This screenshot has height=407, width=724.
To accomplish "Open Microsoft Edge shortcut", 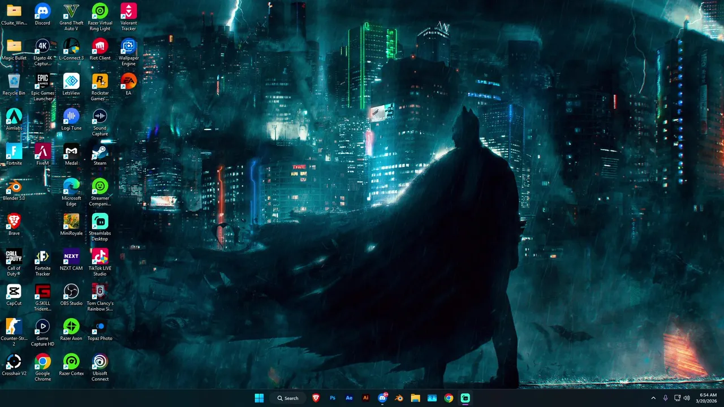I will coord(71,193).
